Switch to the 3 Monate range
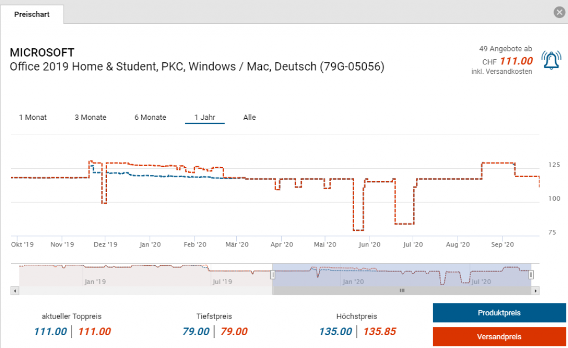Screen dimensions: 568x348 coord(90,118)
